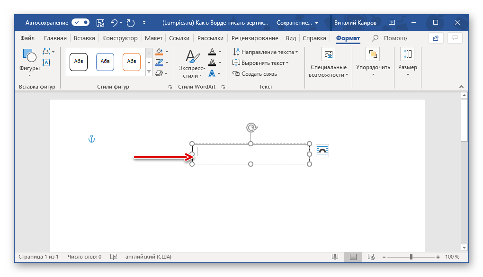Image resolution: width=483 pixels, height=277 pixels.
Task: Click the Text Effects blue A icon
Action: [x=212, y=73]
